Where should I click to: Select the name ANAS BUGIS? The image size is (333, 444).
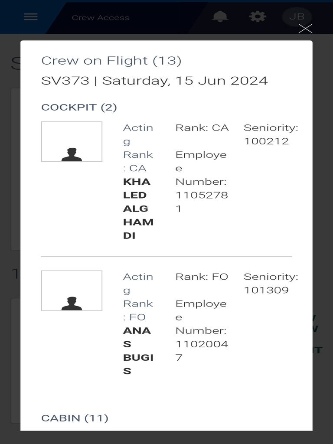click(x=138, y=350)
